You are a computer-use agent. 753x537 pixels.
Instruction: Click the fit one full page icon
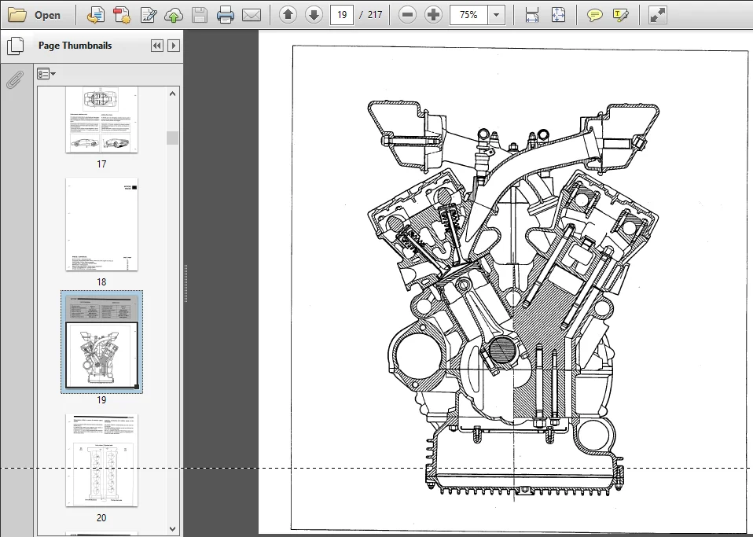click(x=558, y=15)
